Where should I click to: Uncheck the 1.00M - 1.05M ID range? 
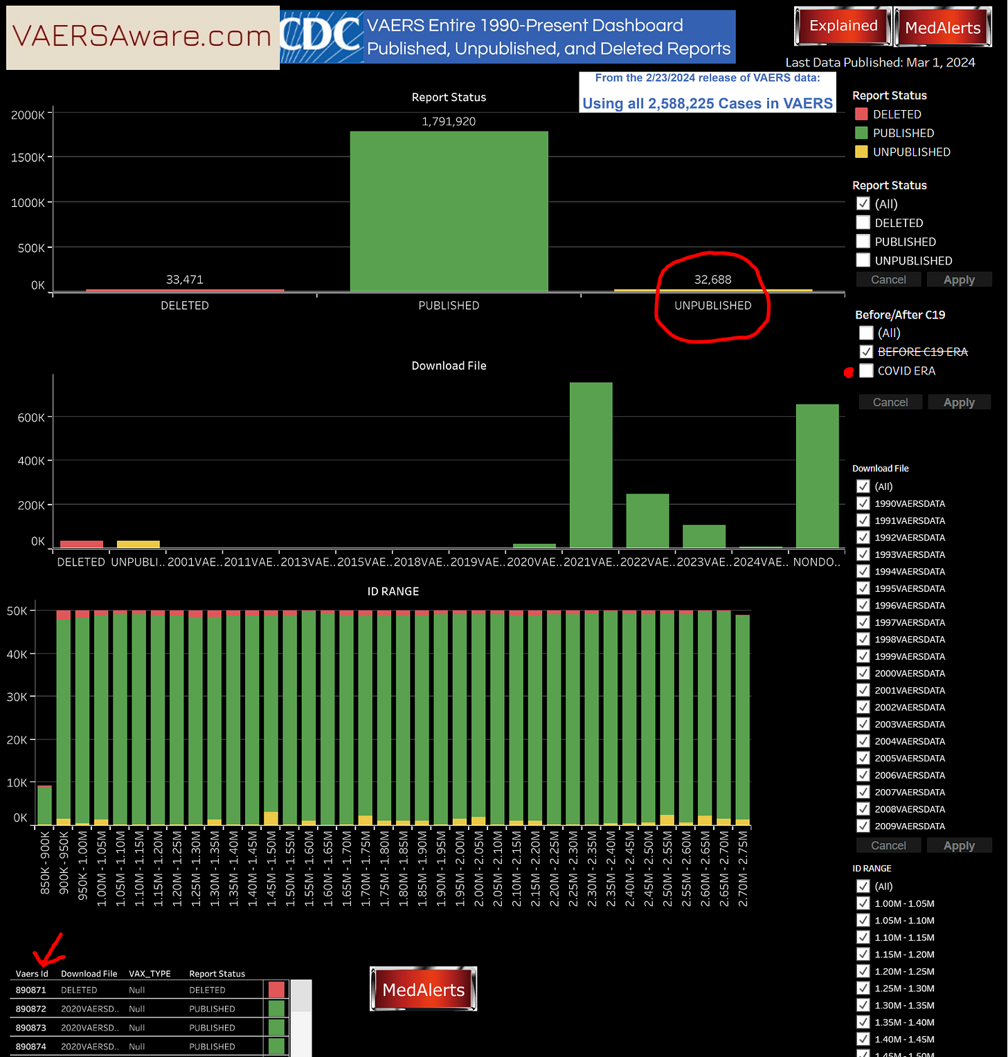(x=863, y=903)
